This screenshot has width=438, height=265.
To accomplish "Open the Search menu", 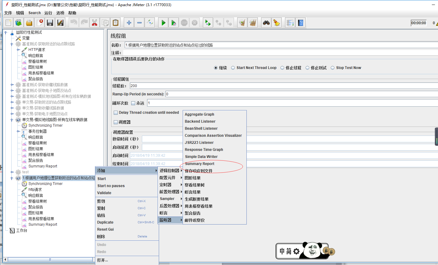I will [35, 13].
